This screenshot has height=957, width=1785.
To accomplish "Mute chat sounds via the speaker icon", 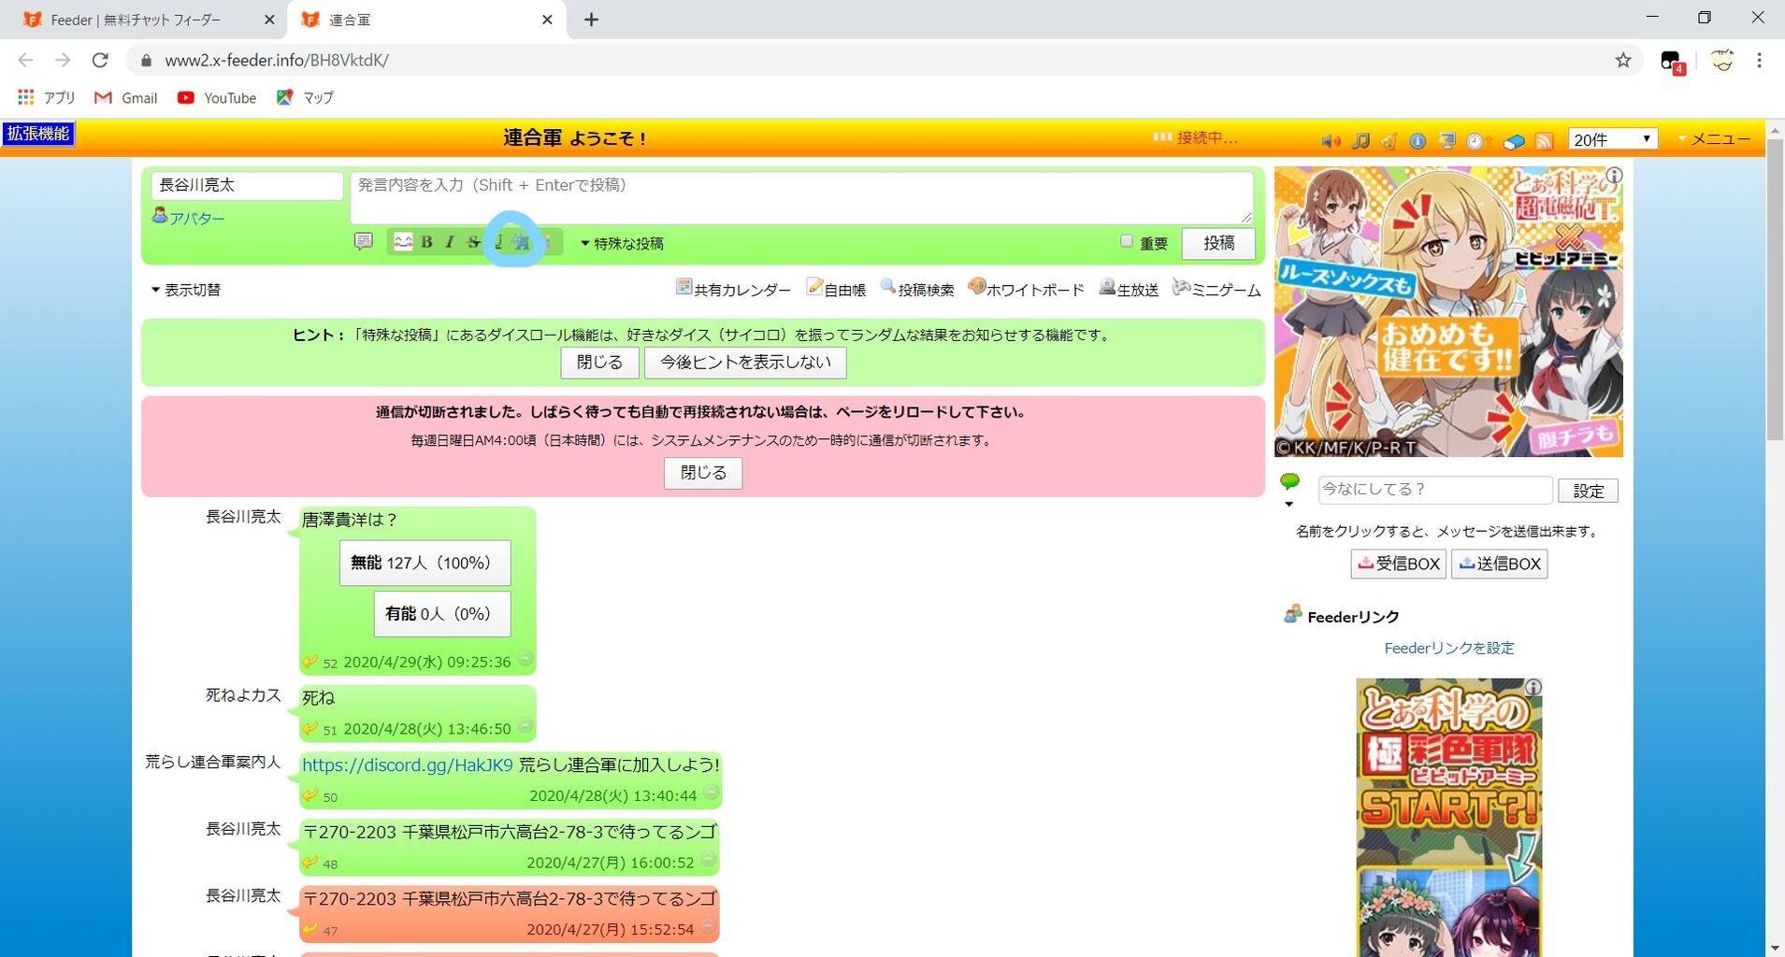I will [1331, 140].
